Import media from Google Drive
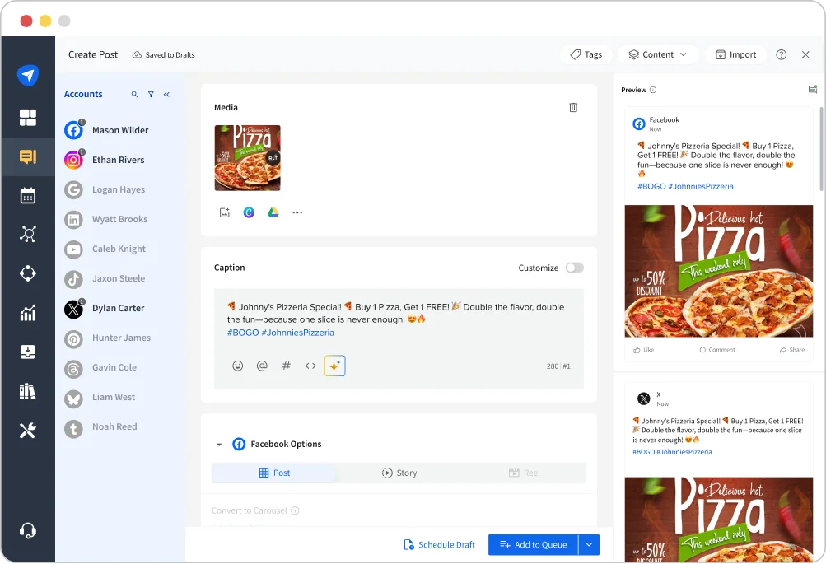Viewport: 826px width, 564px height. [273, 212]
